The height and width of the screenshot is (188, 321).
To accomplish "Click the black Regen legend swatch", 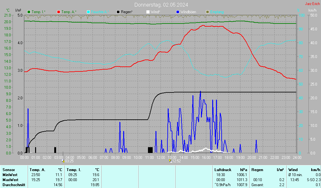I will (118, 12).
